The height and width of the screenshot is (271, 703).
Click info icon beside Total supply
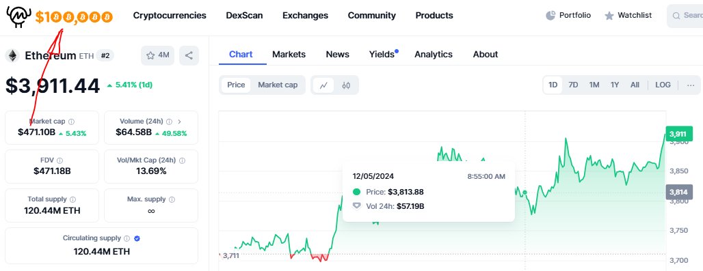point(72,199)
